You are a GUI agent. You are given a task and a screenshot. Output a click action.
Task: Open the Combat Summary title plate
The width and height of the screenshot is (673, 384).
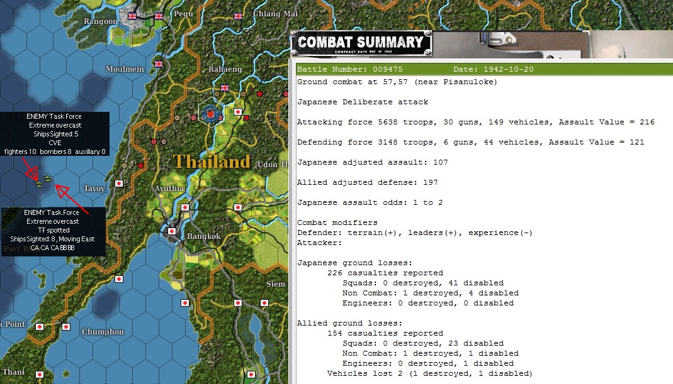tap(361, 43)
